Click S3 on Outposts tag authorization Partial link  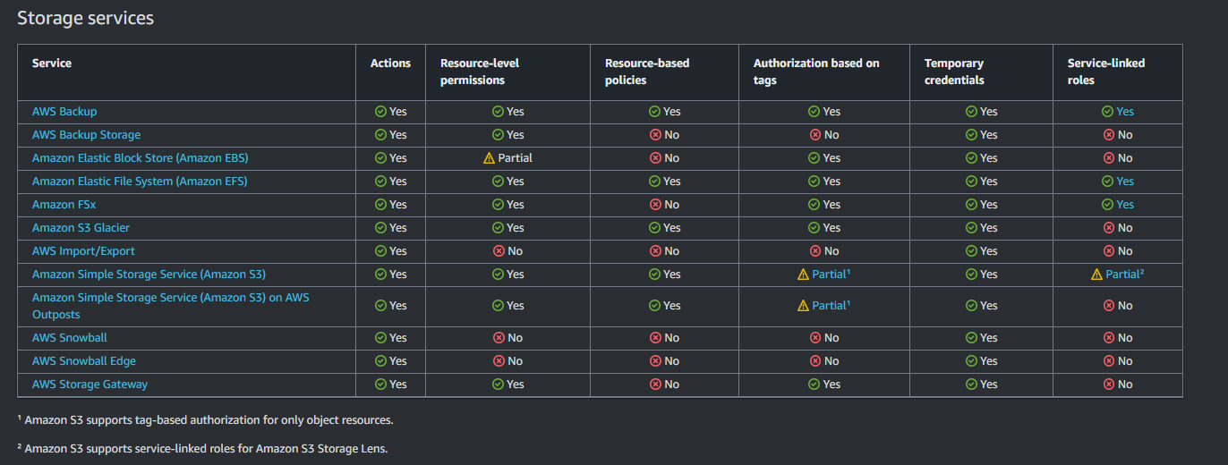[x=830, y=306]
